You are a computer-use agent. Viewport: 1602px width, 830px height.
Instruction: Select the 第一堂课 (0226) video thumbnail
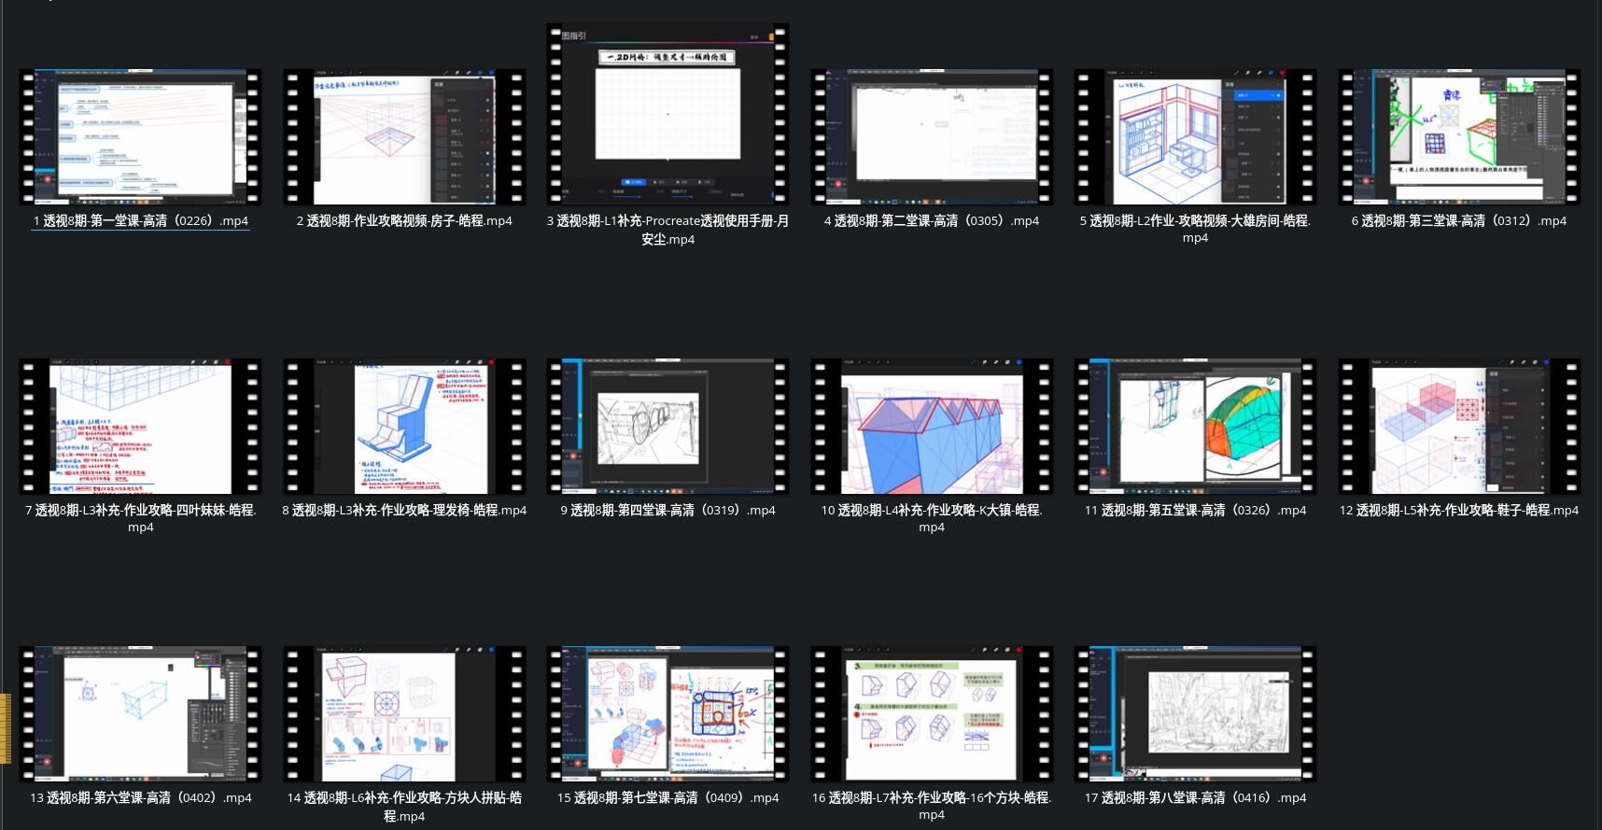click(140, 136)
